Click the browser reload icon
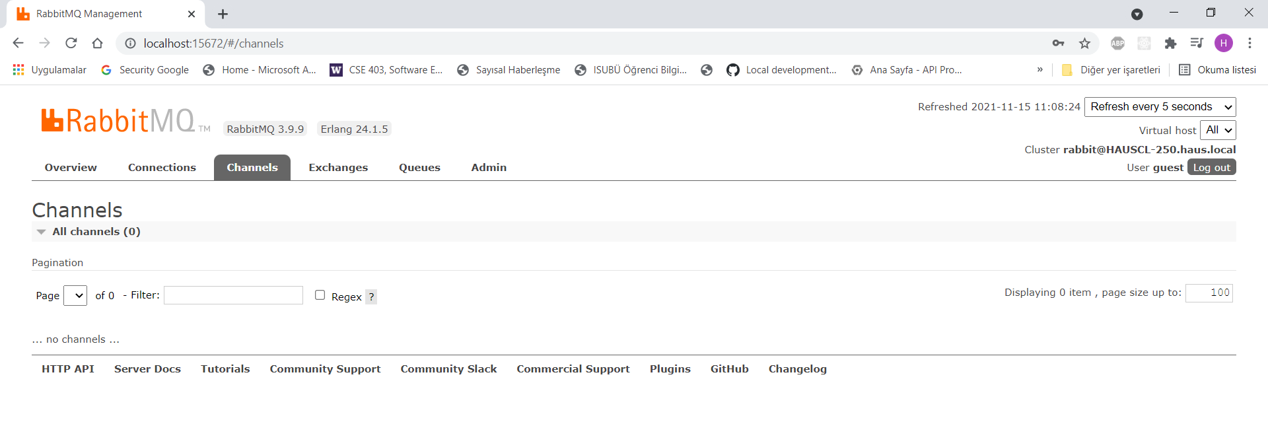The image size is (1268, 422). click(x=71, y=43)
